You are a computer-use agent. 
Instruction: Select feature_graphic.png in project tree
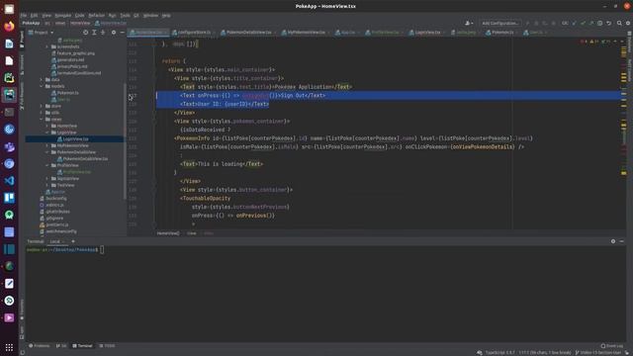pyautogui.click(x=75, y=53)
